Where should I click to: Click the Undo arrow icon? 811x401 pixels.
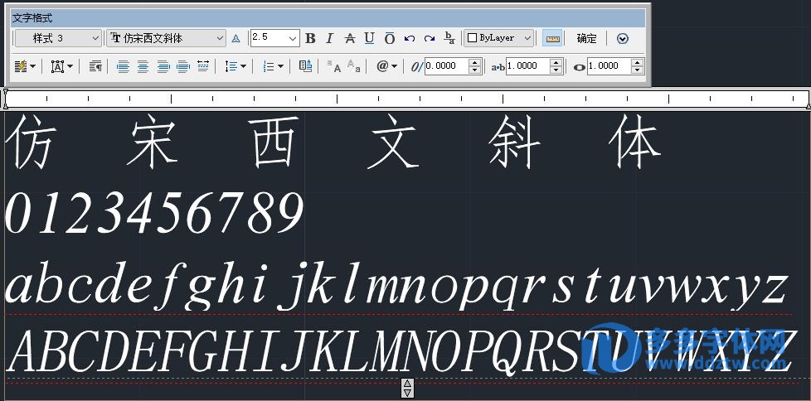tap(410, 38)
